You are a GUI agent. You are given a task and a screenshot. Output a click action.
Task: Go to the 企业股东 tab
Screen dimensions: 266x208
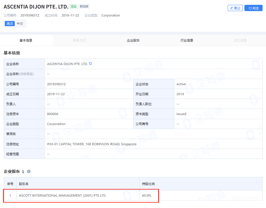pos(133,40)
